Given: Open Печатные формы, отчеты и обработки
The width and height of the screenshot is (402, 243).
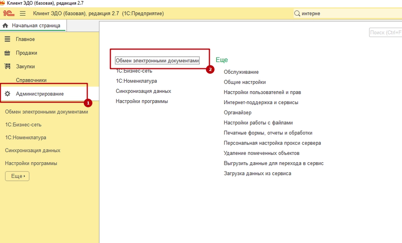Looking at the screenshot, I should 268,133.
